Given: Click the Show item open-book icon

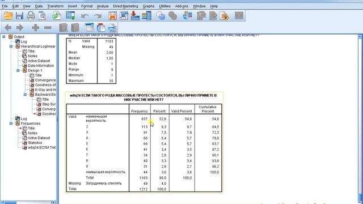Looking at the screenshot, I should (63, 28).
